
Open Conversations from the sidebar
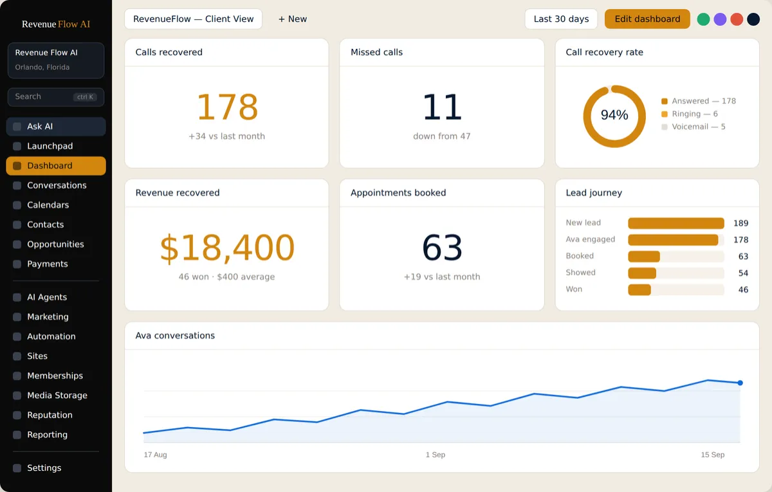click(x=56, y=185)
